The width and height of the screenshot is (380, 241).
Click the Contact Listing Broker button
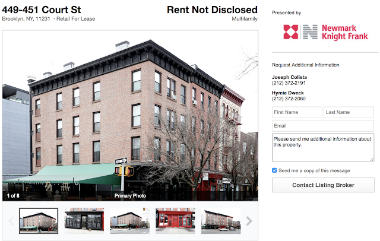323,185
